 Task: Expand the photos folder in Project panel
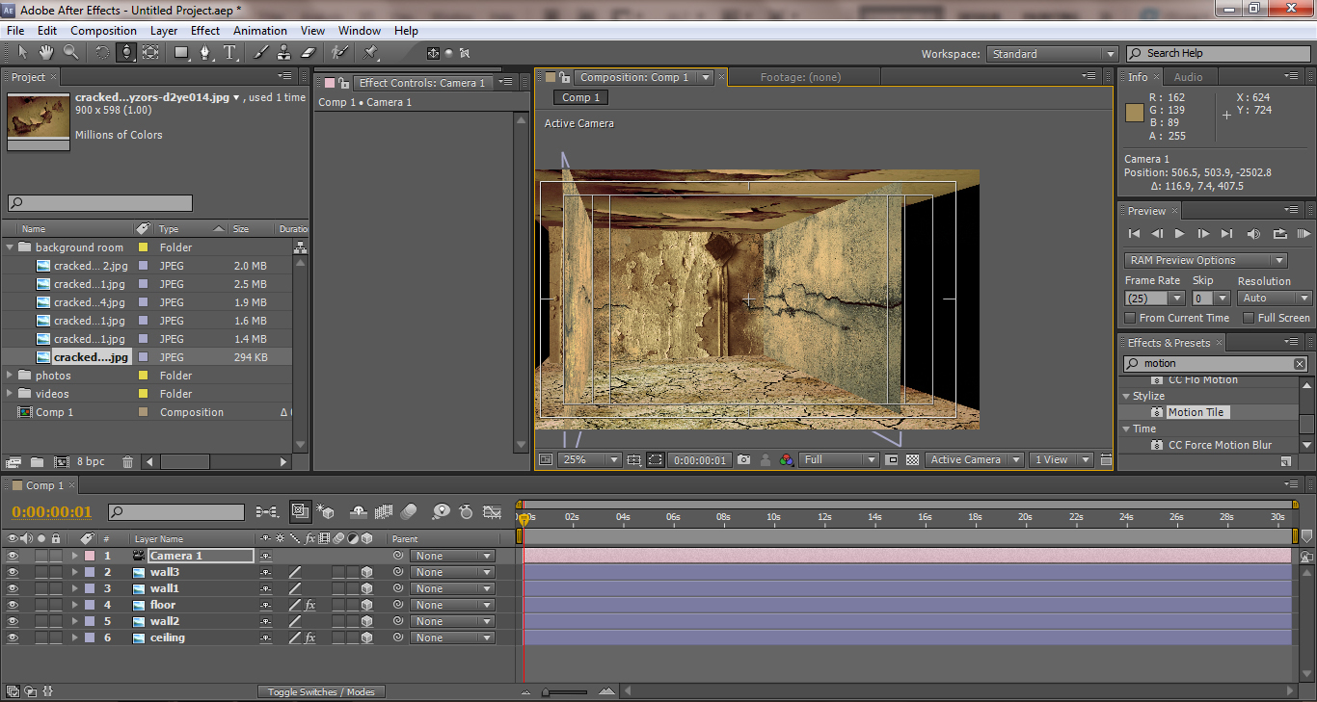(11, 376)
